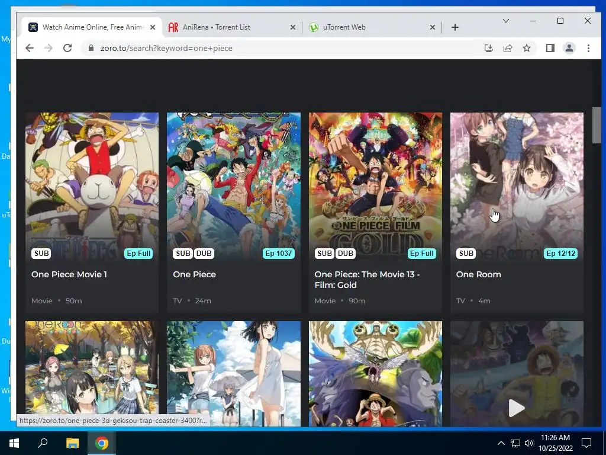
Task: Click the DUB badge on Film Gold
Action: 345,254
